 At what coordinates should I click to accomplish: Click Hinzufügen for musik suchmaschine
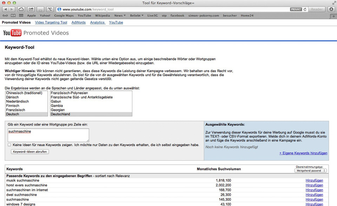pos(314,180)
